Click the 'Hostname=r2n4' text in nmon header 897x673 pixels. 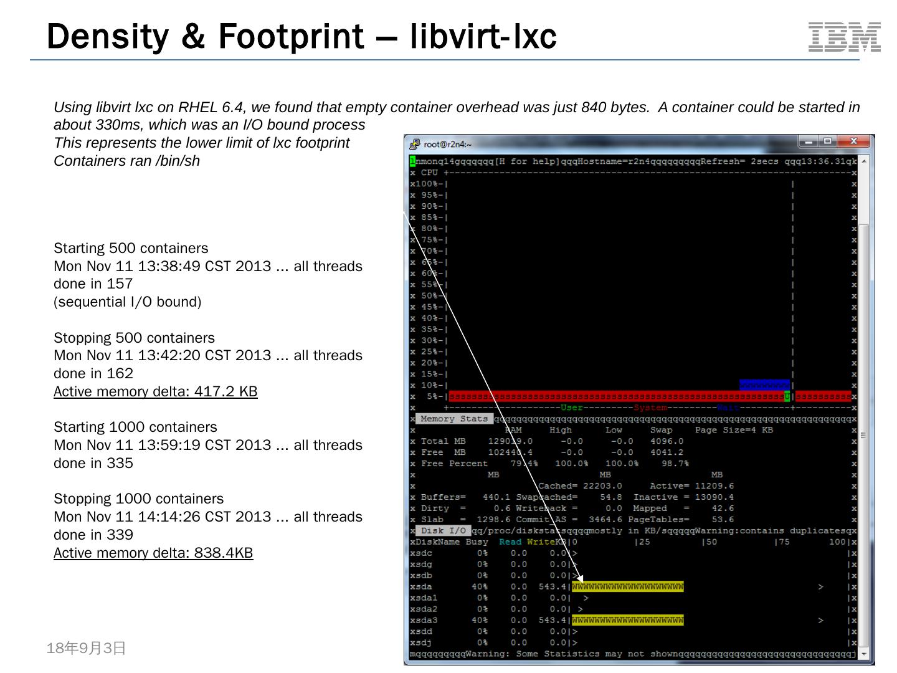coord(614,161)
